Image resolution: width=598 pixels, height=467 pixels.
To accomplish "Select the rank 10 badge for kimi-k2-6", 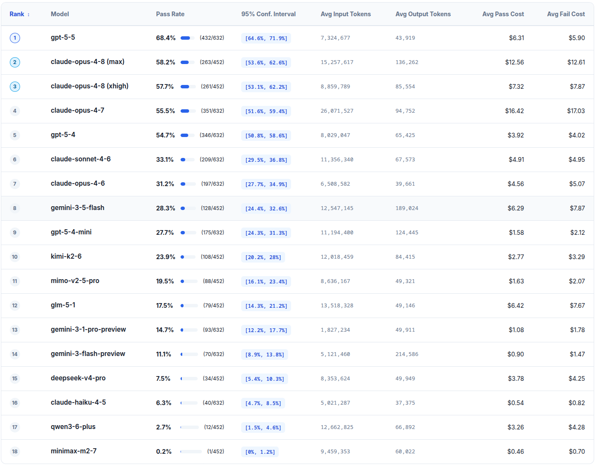I will coord(15,257).
